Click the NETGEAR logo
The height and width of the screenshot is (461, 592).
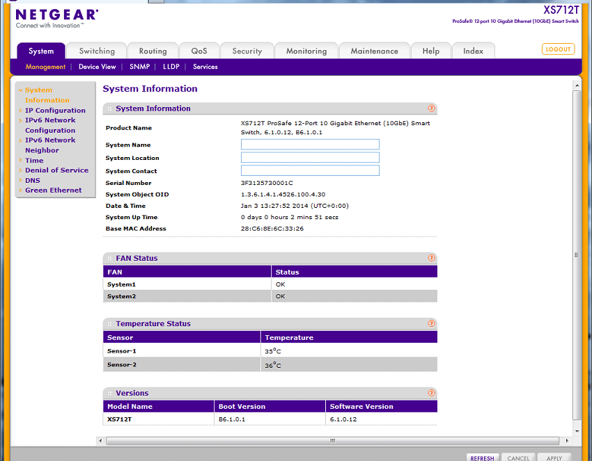[x=56, y=19]
